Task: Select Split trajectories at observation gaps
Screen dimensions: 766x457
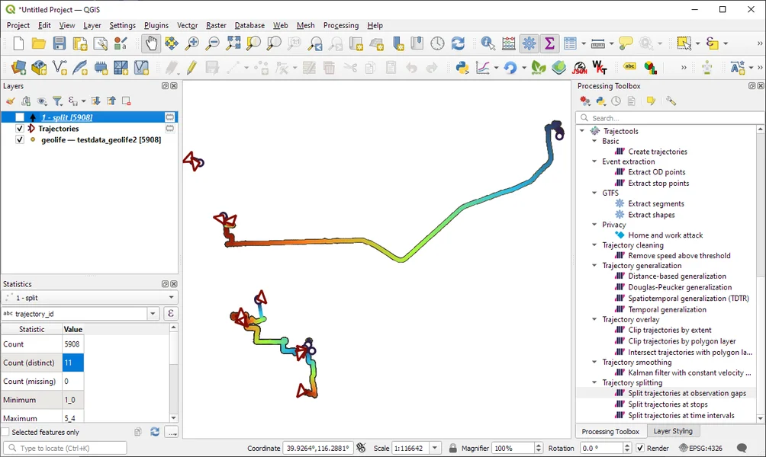Action: [x=687, y=393]
